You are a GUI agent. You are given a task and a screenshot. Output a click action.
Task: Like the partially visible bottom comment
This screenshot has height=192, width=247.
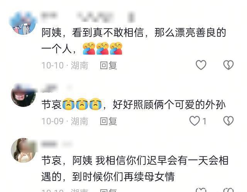pyautogui.click(x=201, y=190)
